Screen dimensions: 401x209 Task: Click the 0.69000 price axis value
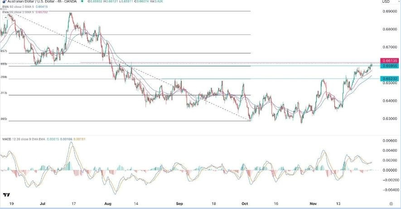click(x=390, y=12)
